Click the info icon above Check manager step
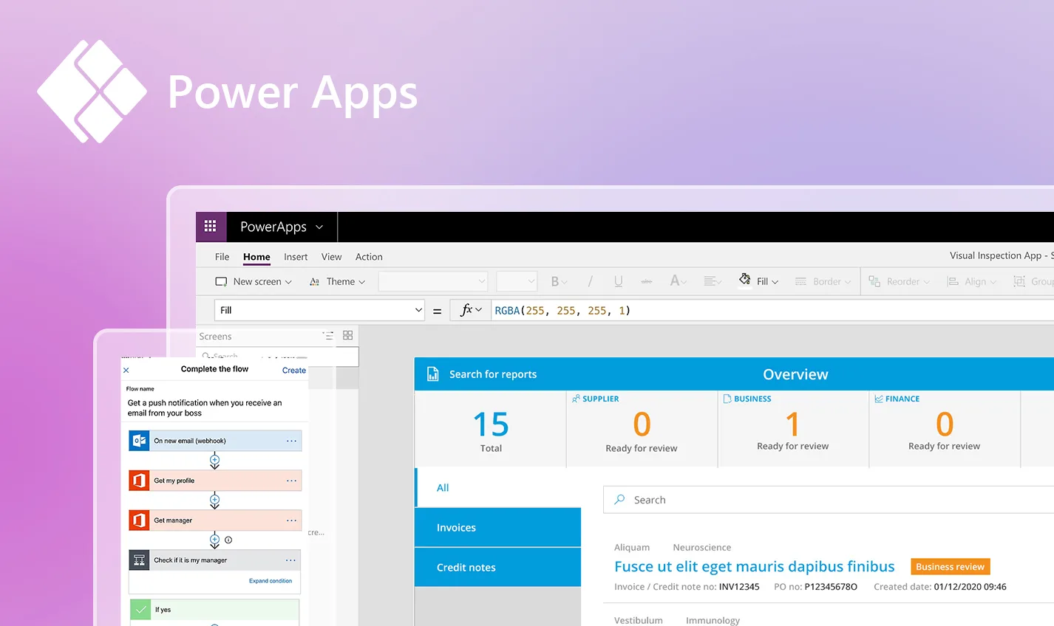Viewport: 1054px width, 626px height. pyautogui.click(x=228, y=540)
